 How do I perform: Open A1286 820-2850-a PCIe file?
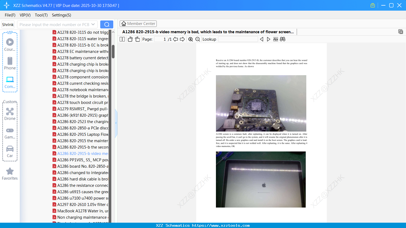tap(80, 128)
